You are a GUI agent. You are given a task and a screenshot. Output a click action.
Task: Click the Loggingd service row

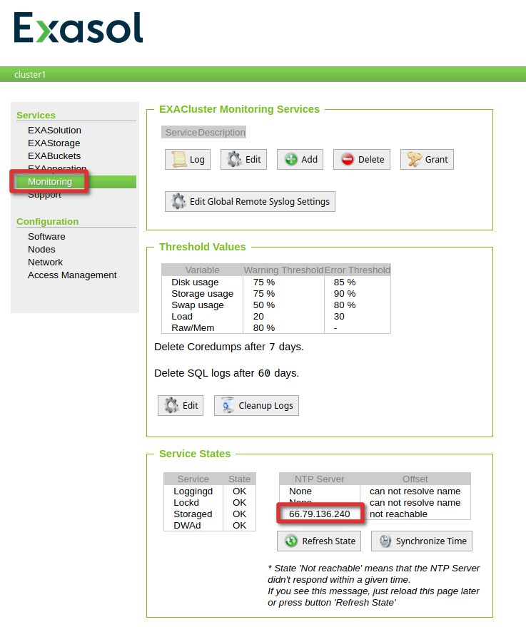[x=210, y=491]
